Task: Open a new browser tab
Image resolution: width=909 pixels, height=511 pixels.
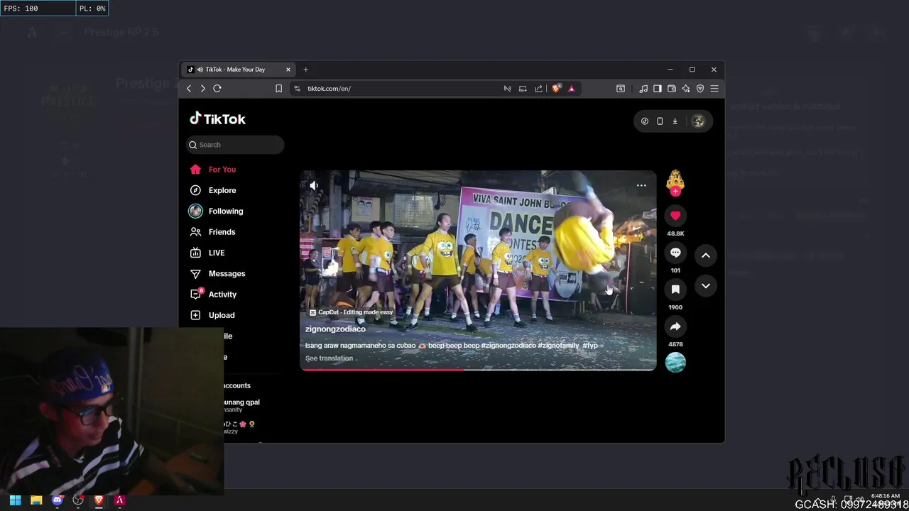Action: (306, 70)
